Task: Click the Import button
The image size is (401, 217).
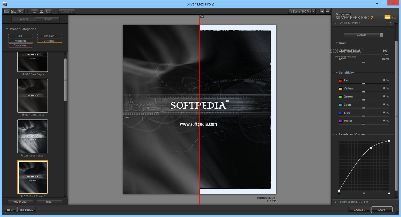Action: 49,202
